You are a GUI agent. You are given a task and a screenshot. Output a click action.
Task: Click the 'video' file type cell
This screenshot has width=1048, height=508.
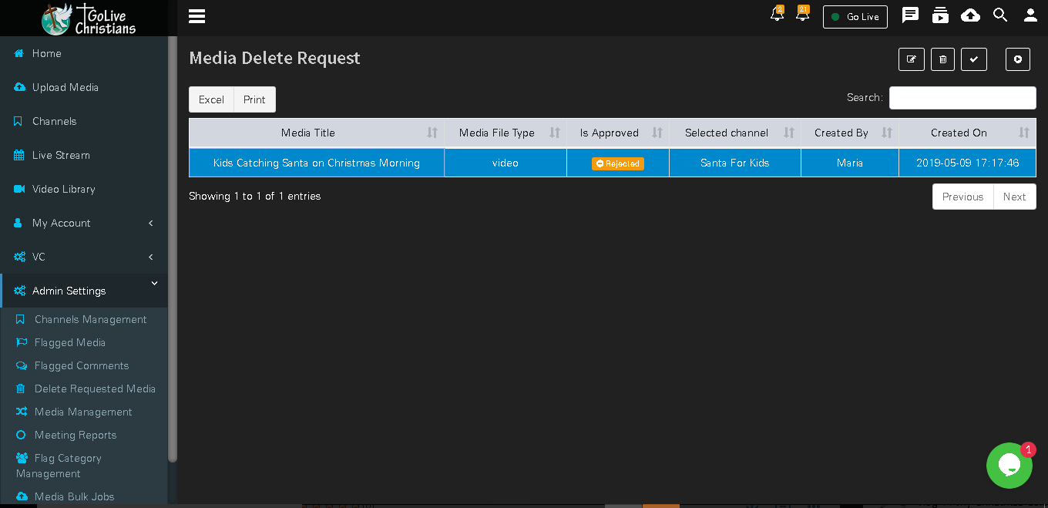click(506, 163)
